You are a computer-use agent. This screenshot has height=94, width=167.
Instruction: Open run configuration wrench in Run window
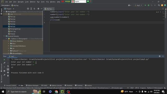coord(4,63)
